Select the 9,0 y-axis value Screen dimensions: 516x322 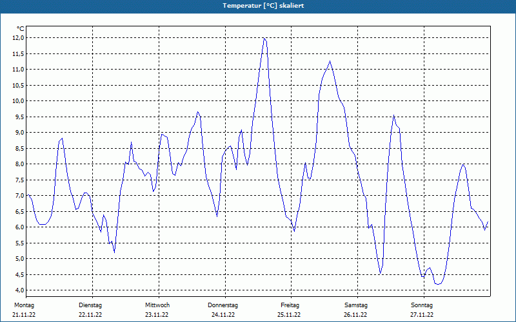(x=20, y=133)
